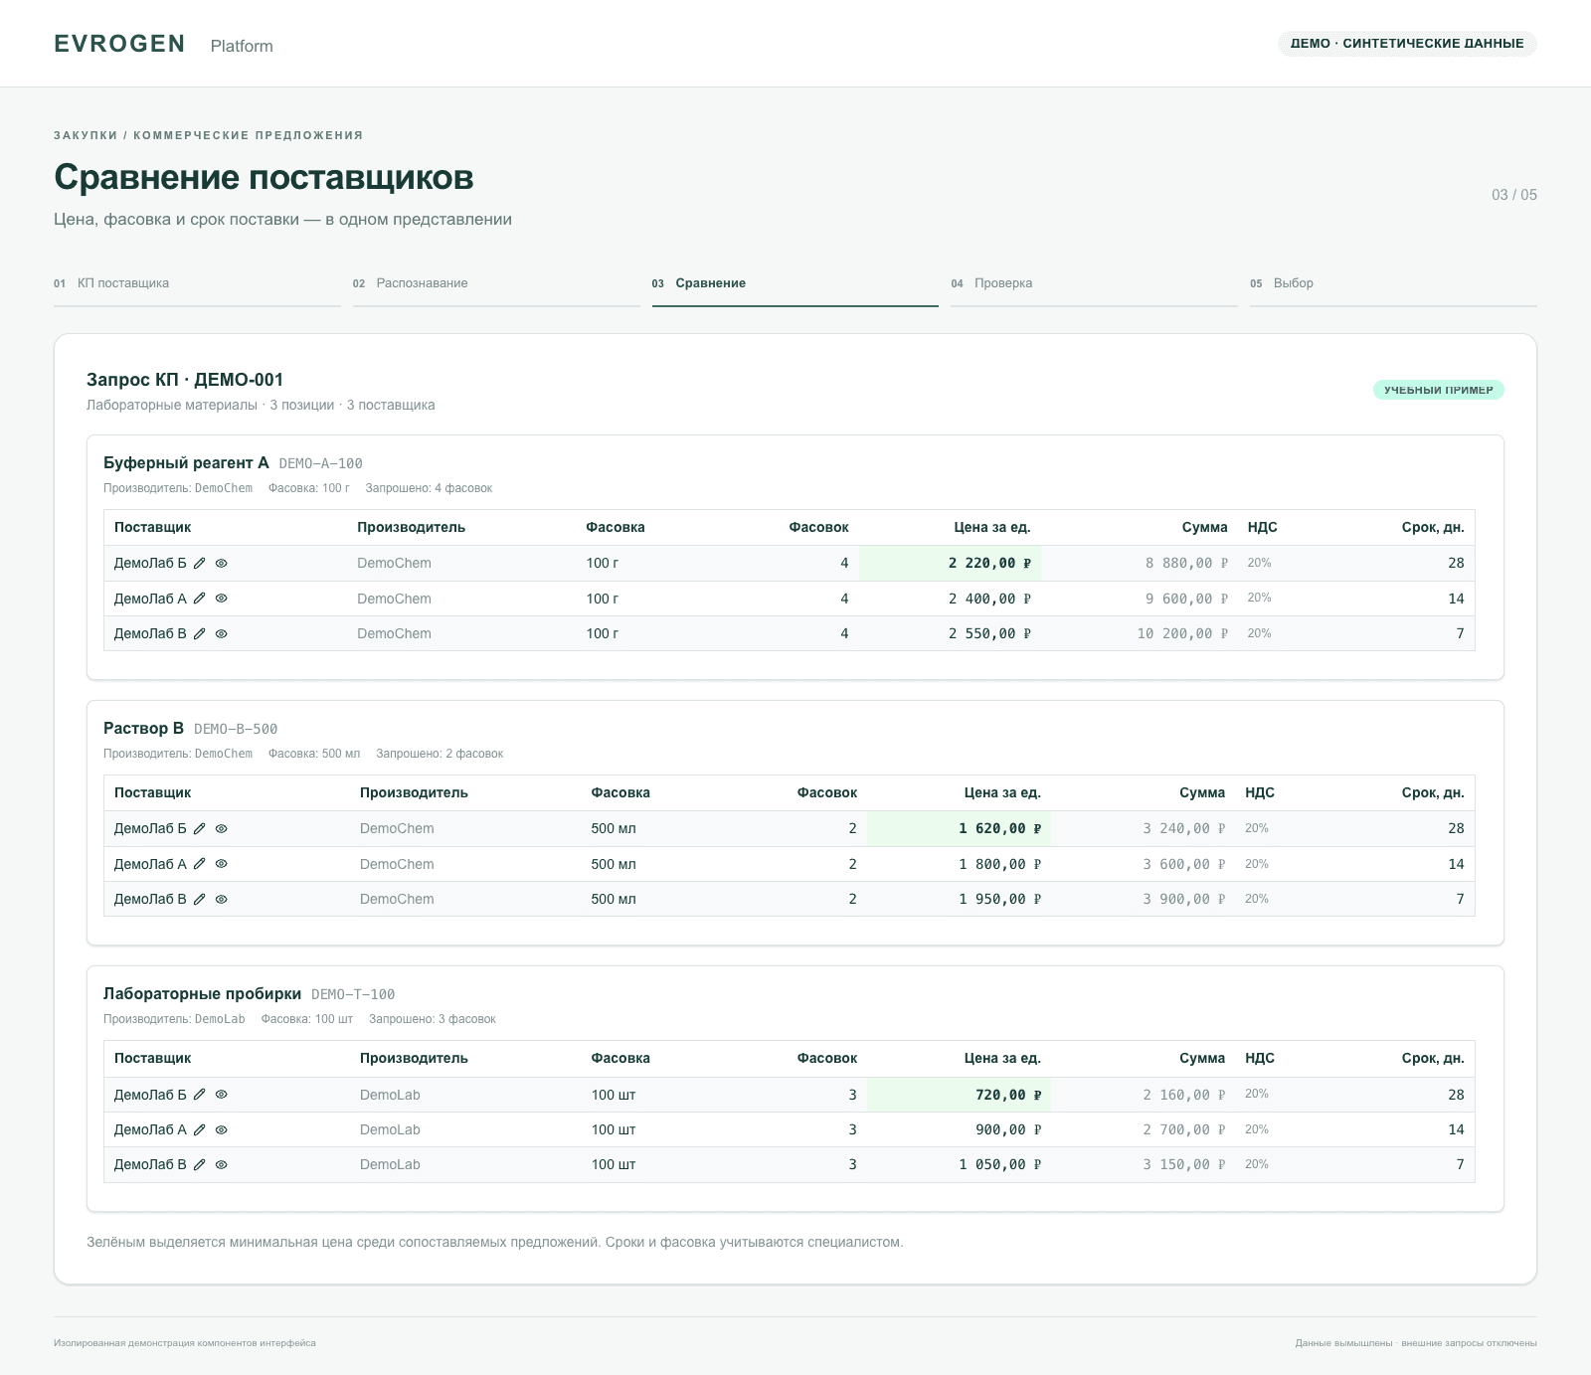Screen dimensions: 1591x1375
Task: Edit ДемоЛаб В in Буферный реагент A table
Action: click(199, 633)
